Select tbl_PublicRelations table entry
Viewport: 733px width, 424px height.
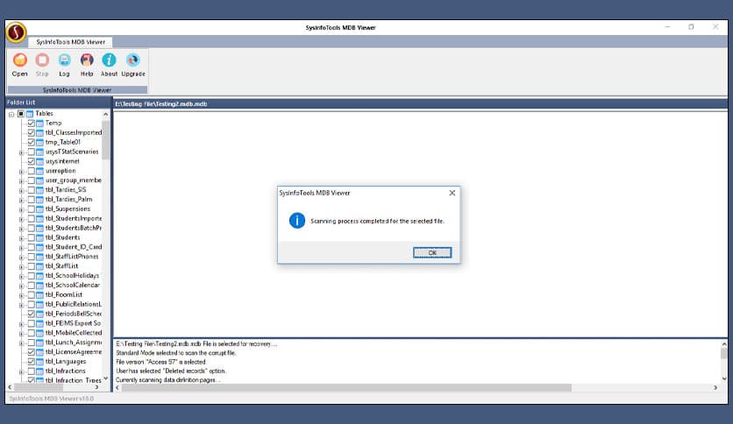coord(74,304)
